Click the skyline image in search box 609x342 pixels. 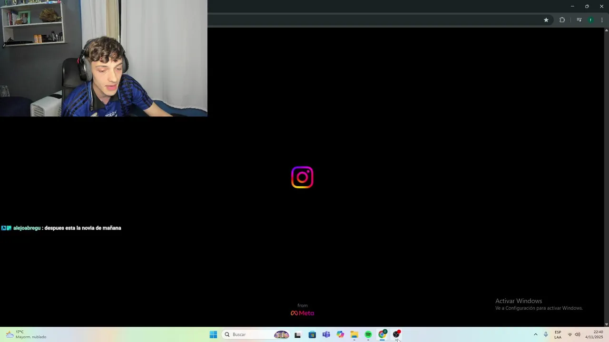281,334
